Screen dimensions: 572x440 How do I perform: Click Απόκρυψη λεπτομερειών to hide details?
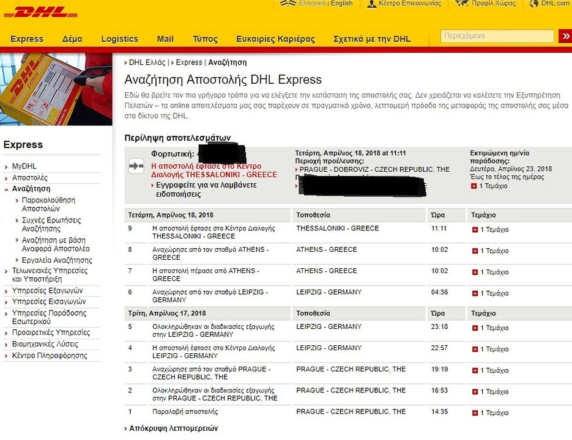[x=173, y=428]
